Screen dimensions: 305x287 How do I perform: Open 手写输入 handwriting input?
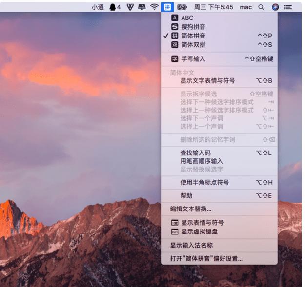point(219,59)
